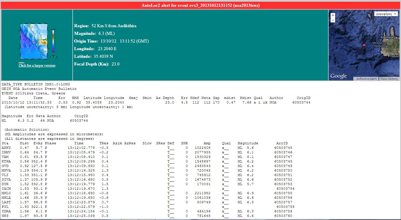401x220 pixels.
Task: Click the Google logo on the map
Action: coord(338,76)
